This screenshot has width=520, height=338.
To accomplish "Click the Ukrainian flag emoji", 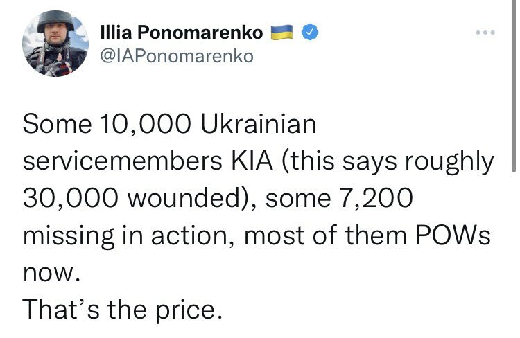I will point(285,32).
